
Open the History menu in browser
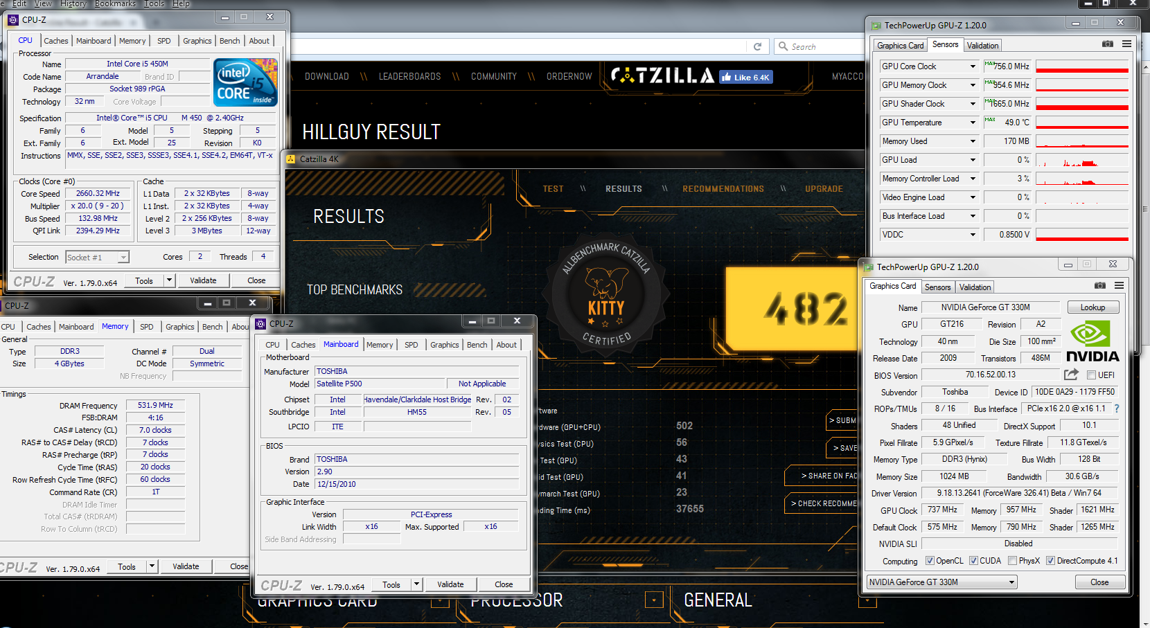pyautogui.click(x=73, y=4)
